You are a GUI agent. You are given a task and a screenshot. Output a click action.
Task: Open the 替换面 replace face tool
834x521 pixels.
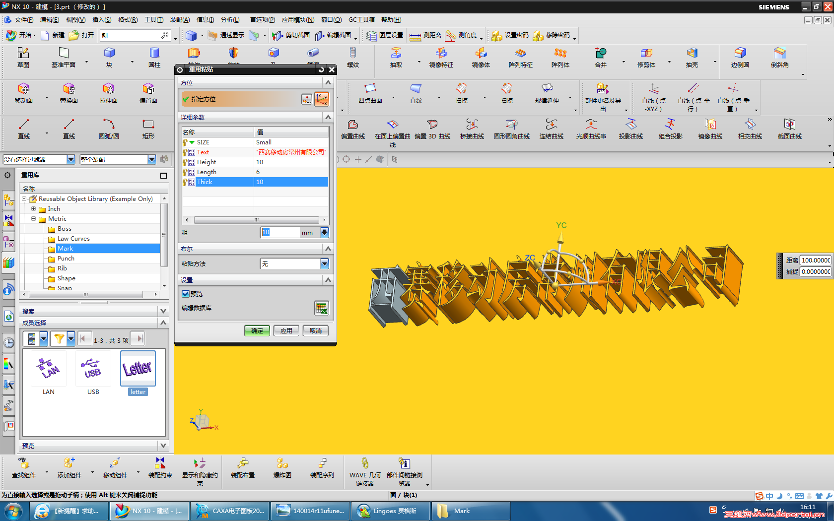point(69,93)
